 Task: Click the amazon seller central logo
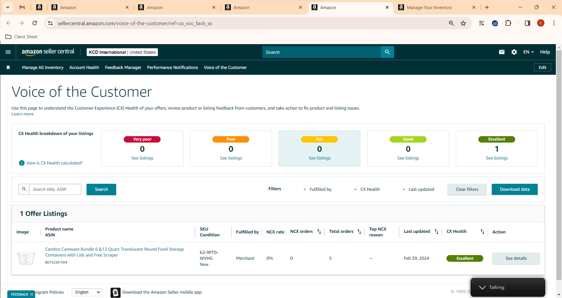(x=48, y=52)
